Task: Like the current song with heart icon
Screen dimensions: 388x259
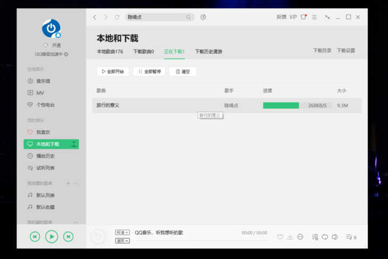Action: tap(280, 237)
